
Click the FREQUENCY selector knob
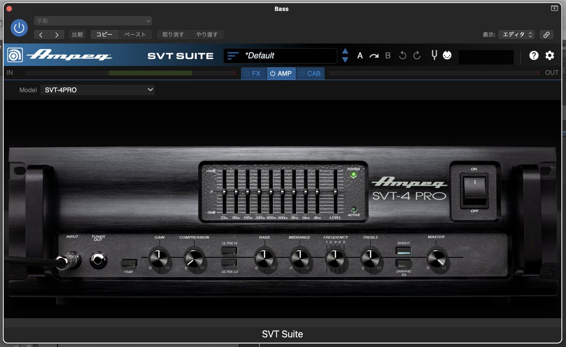(335, 258)
